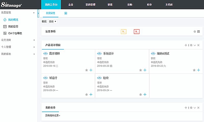The width and height of the screenshot is (204, 122).
Task: Open settings gear in 注意事项 panel
Action: point(195,32)
